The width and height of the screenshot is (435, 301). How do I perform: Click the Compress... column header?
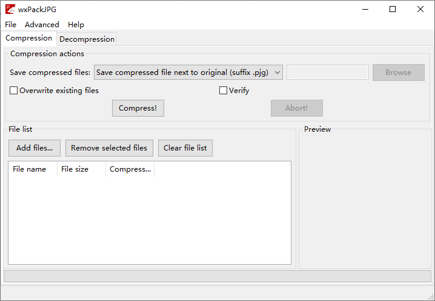(x=130, y=169)
